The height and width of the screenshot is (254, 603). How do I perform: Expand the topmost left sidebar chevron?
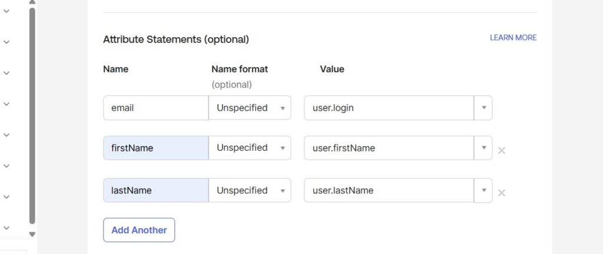6,11
